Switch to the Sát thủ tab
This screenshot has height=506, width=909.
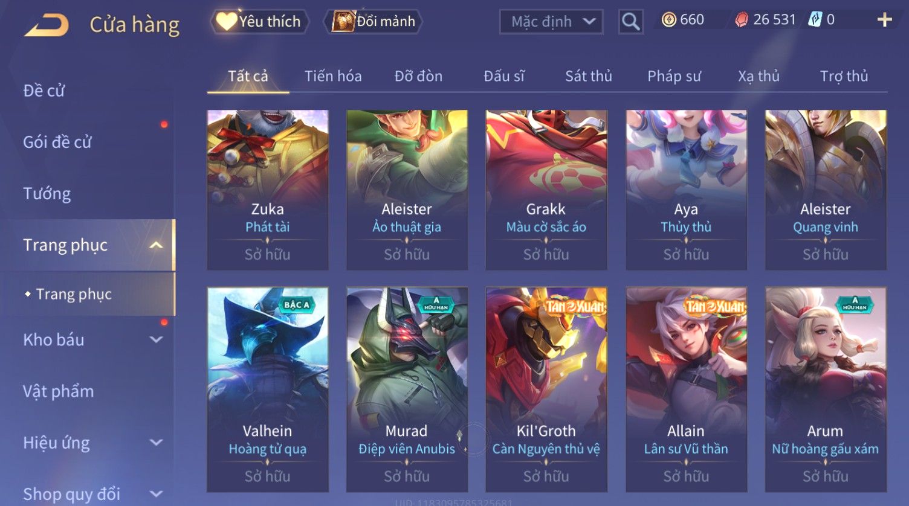tap(589, 76)
